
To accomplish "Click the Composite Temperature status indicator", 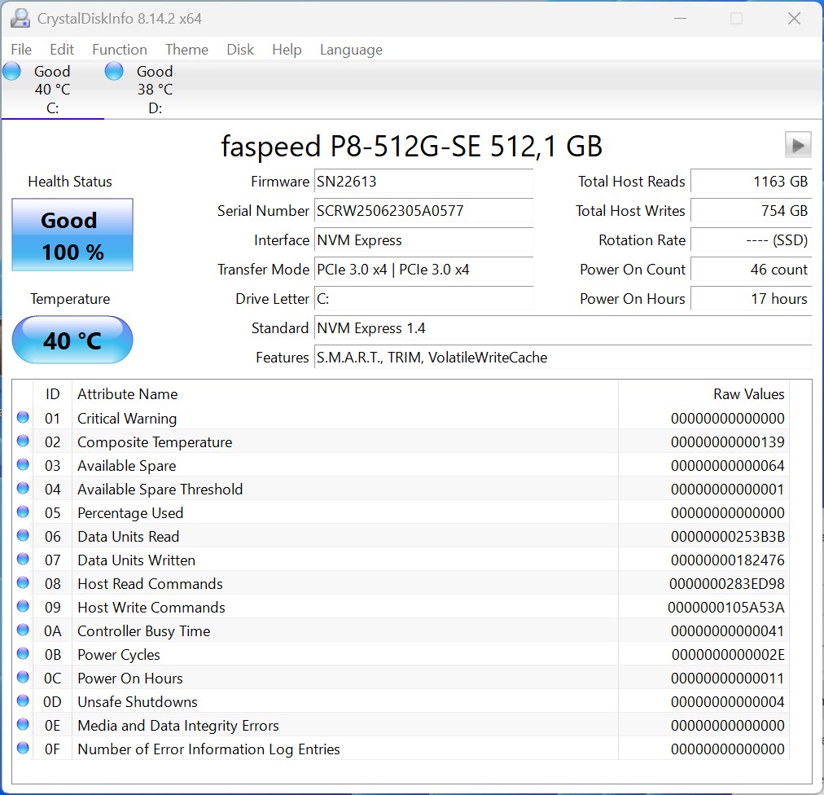I will pos(23,441).
